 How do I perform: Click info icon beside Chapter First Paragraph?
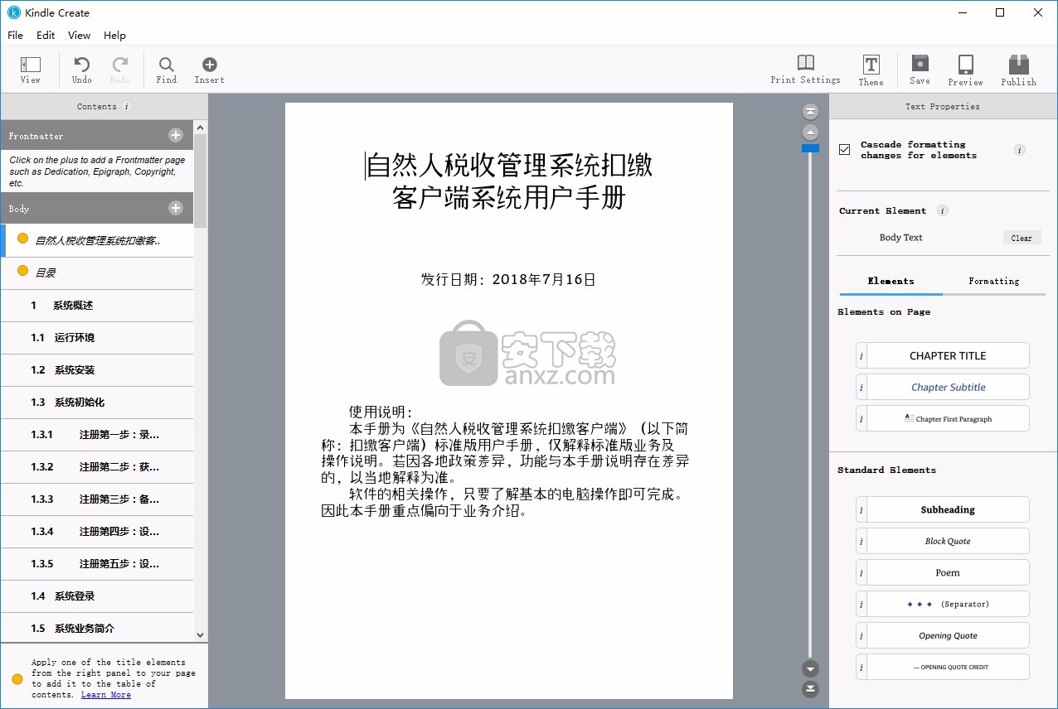coord(861,418)
